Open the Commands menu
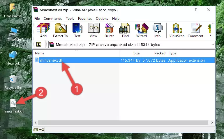The image size is (224, 139). 53,19
